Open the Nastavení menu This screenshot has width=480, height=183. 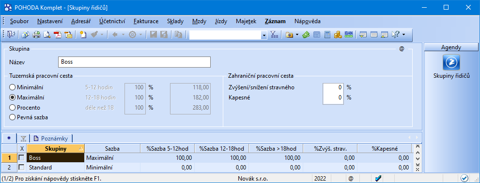point(50,21)
